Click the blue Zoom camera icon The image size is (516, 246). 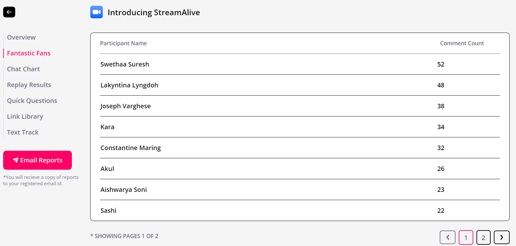click(97, 12)
